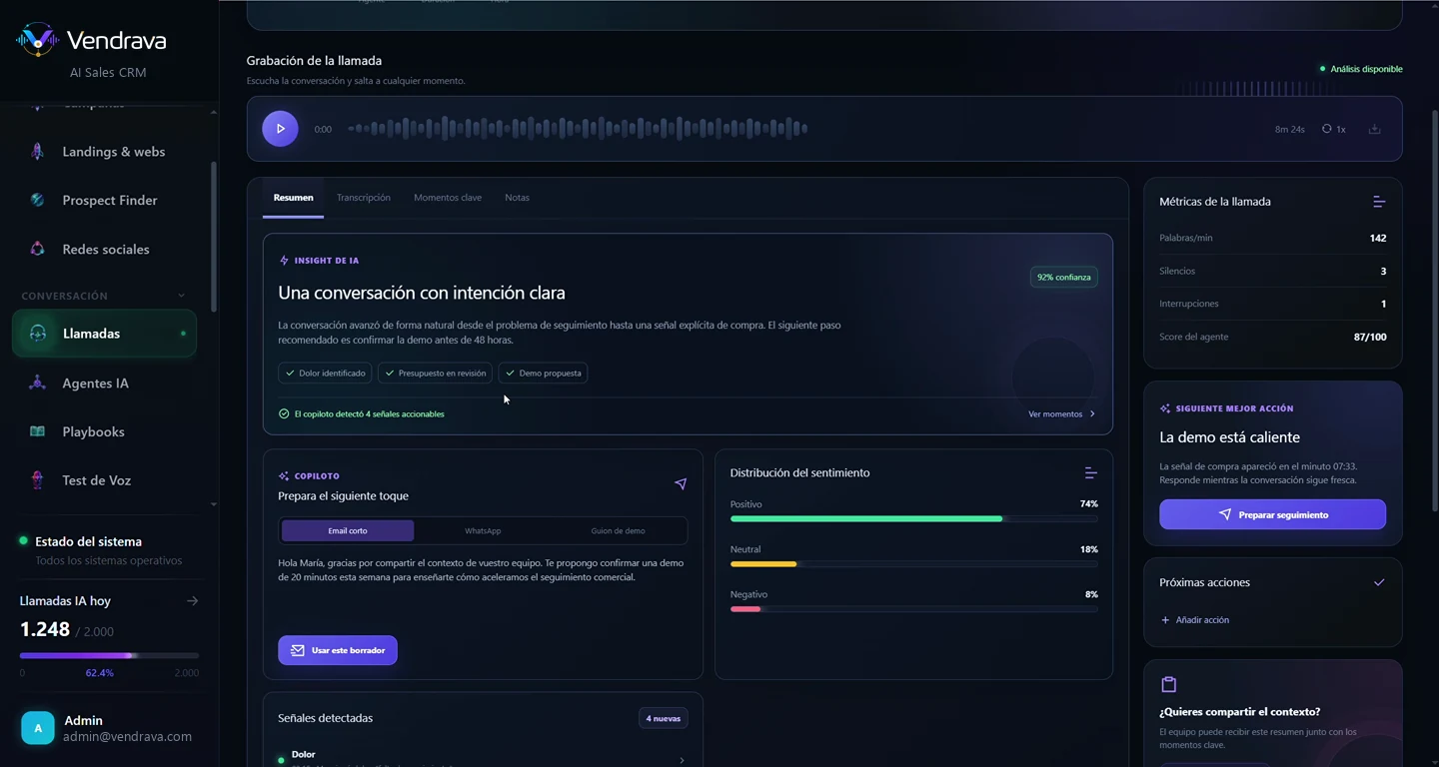Change playback speed 1x control
The image size is (1439, 767).
pos(1334,129)
